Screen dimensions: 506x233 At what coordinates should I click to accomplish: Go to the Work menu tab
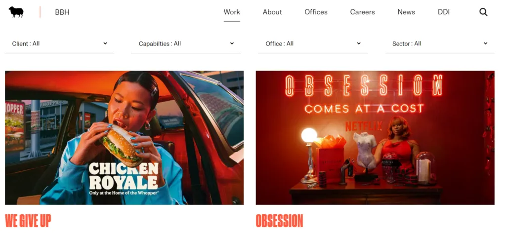tap(232, 12)
